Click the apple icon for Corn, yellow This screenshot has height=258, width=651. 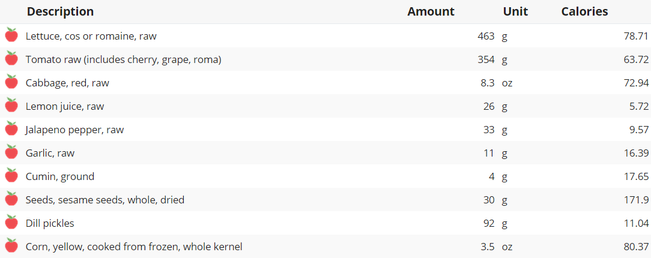pos(11,246)
